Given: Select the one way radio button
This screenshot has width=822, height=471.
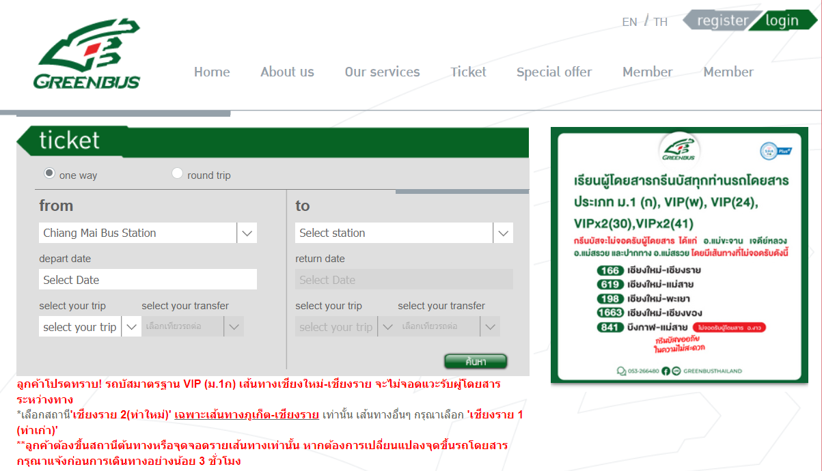Looking at the screenshot, I should (49, 173).
